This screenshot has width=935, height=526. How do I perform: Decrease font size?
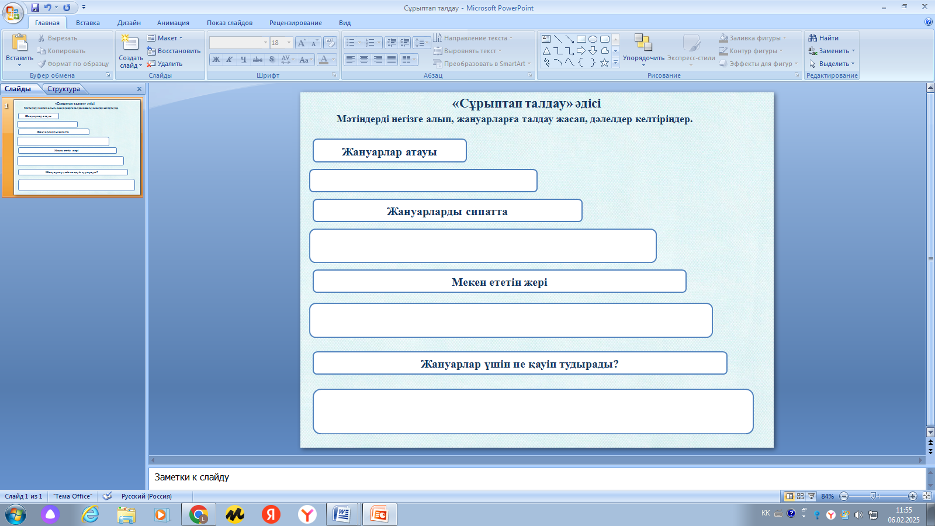click(x=314, y=43)
